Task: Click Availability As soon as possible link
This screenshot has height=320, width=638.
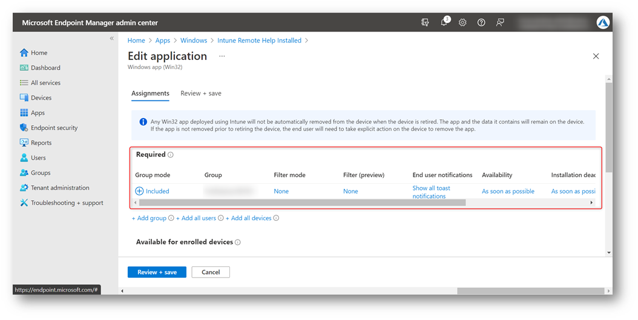Action: pos(508,191)
